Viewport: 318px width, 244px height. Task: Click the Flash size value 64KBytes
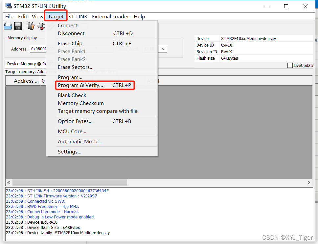tap(229, 58)
